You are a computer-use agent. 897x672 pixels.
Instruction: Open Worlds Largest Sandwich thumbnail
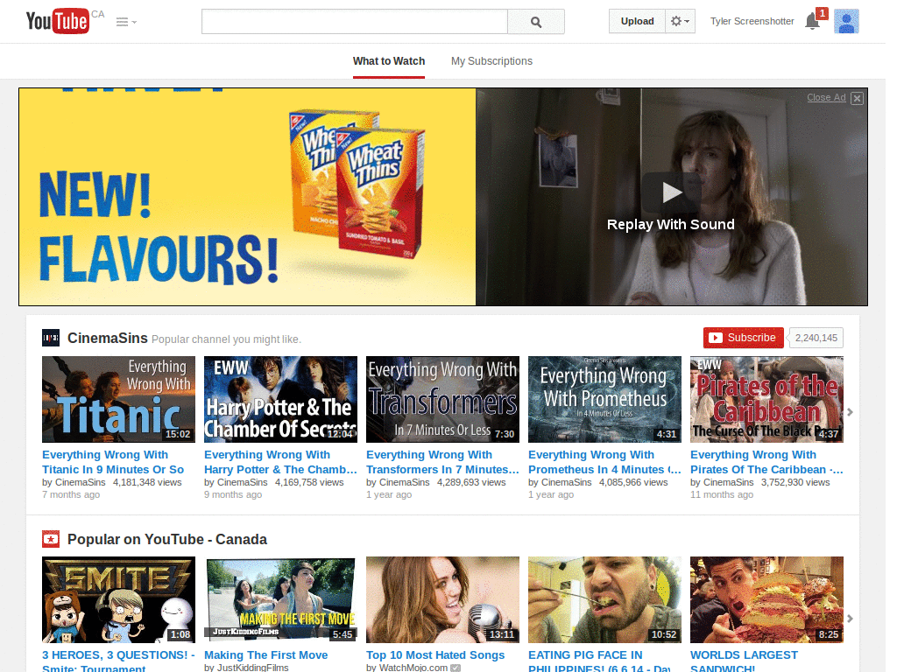pyautogui.click(x=766, y=600)
